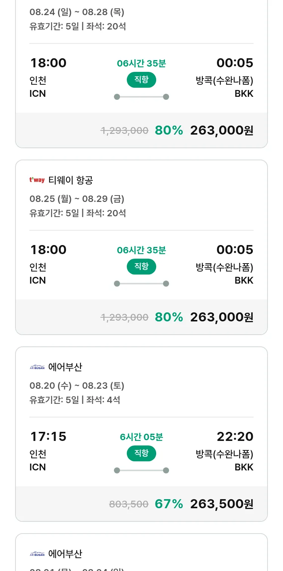The height and width of the screenshot is (571, 283).
Task: Select the 티웨이 항공 airline name
Action: coord(71,180)
